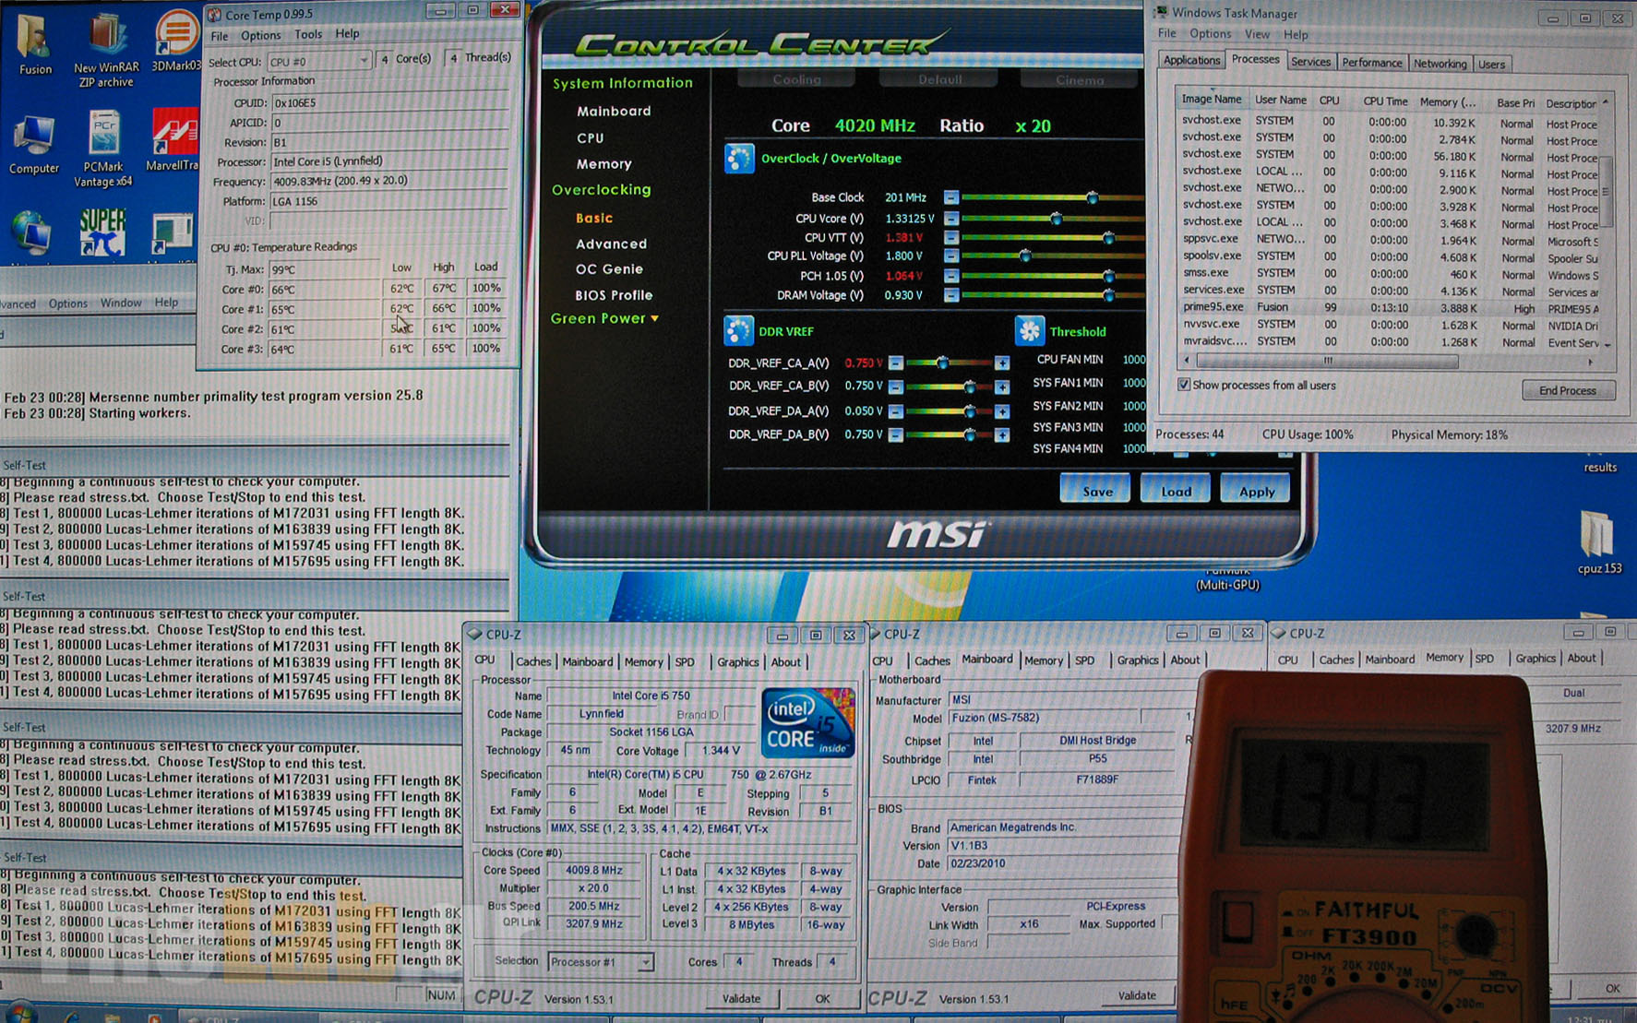
Task: Click the Base Clock slider handle
Action: (x=1092, y=197)
